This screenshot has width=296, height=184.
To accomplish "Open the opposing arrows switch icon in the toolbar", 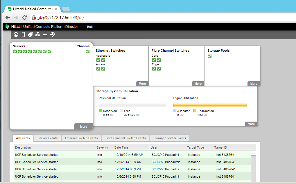I will (45, 35).
